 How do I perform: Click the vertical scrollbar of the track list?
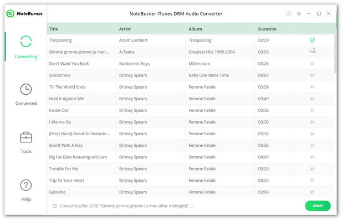(335, 54)
